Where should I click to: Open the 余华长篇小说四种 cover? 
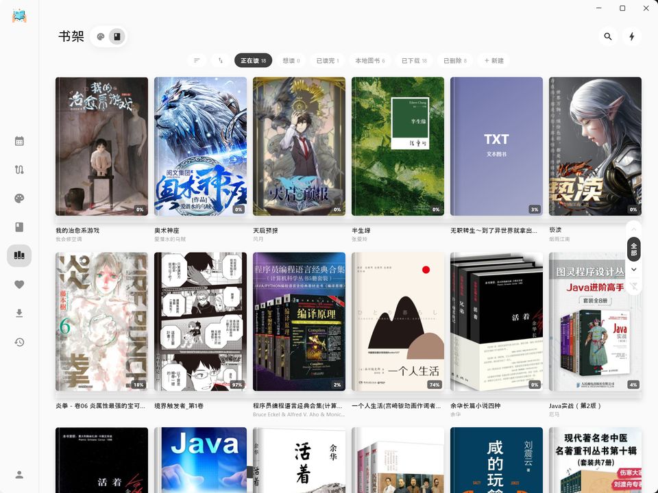click(x=496, y=322)
